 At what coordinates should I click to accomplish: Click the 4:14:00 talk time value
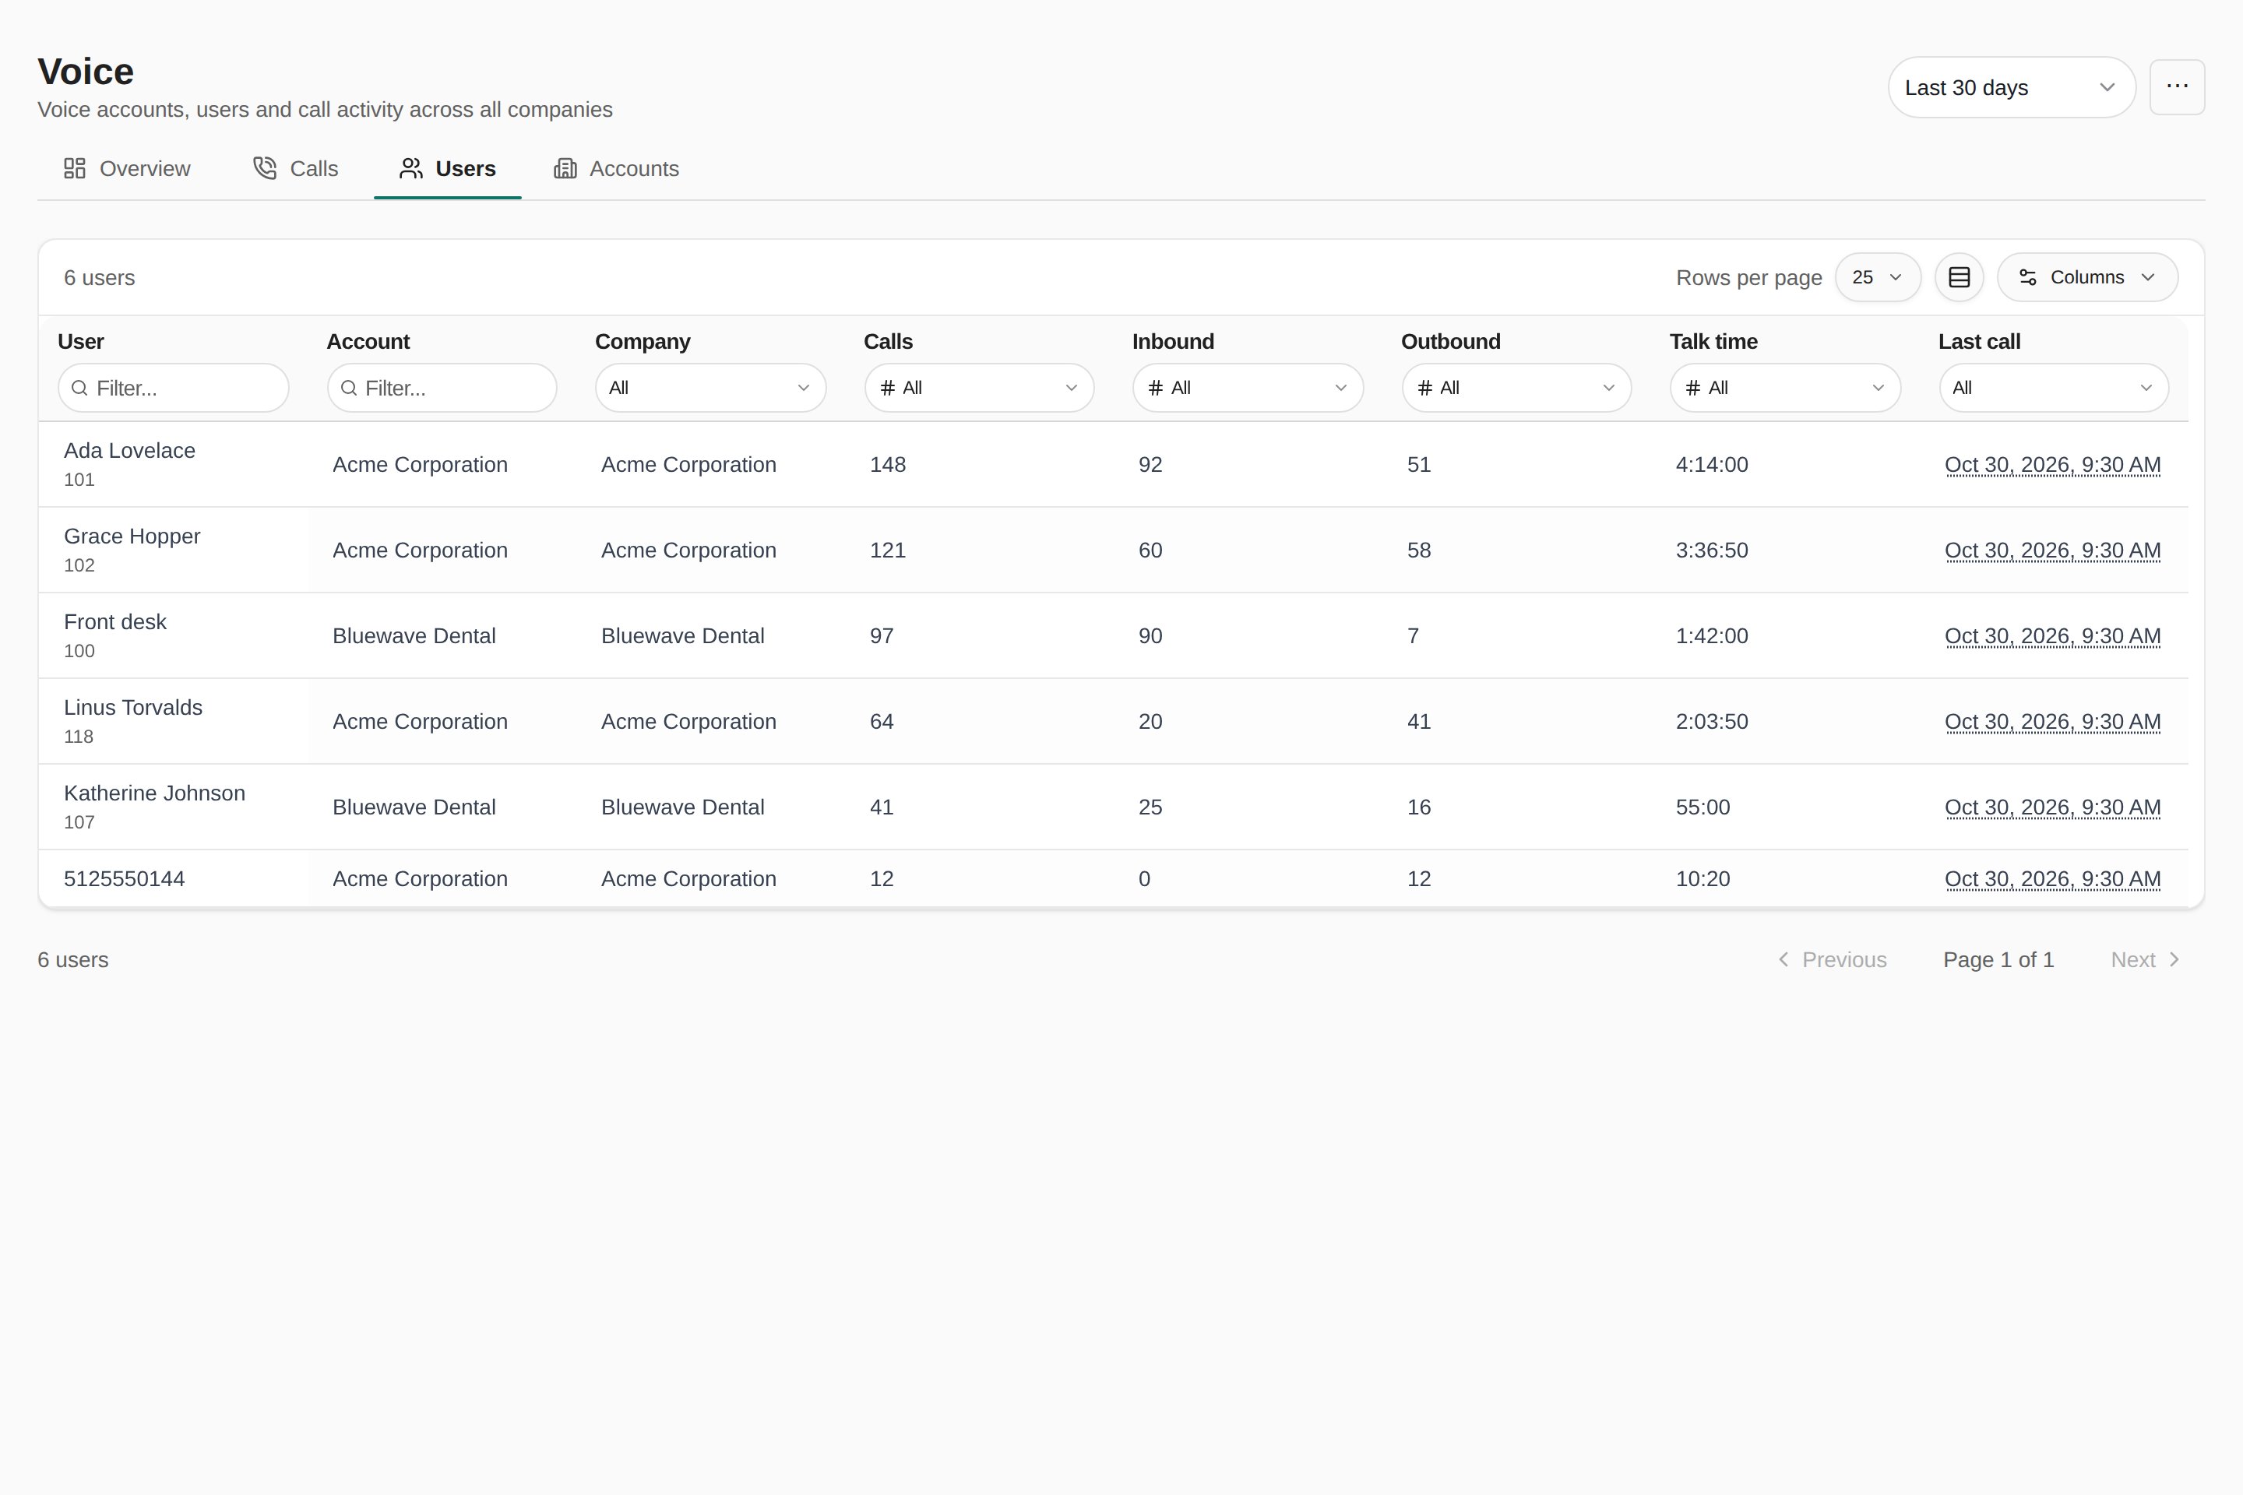[x=1712, y=466]
